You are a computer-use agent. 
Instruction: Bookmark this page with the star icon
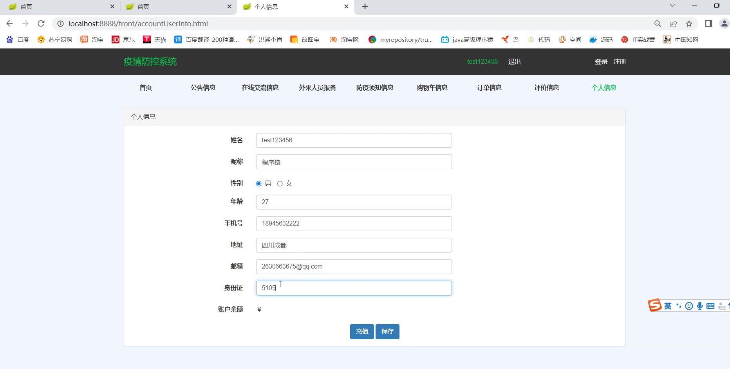(689, 23)
